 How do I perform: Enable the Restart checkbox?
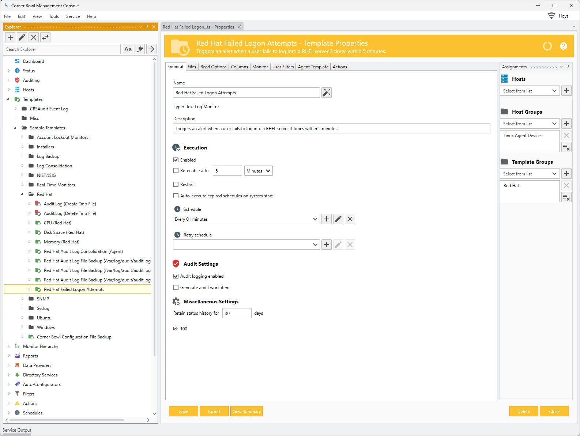[176, 185]
